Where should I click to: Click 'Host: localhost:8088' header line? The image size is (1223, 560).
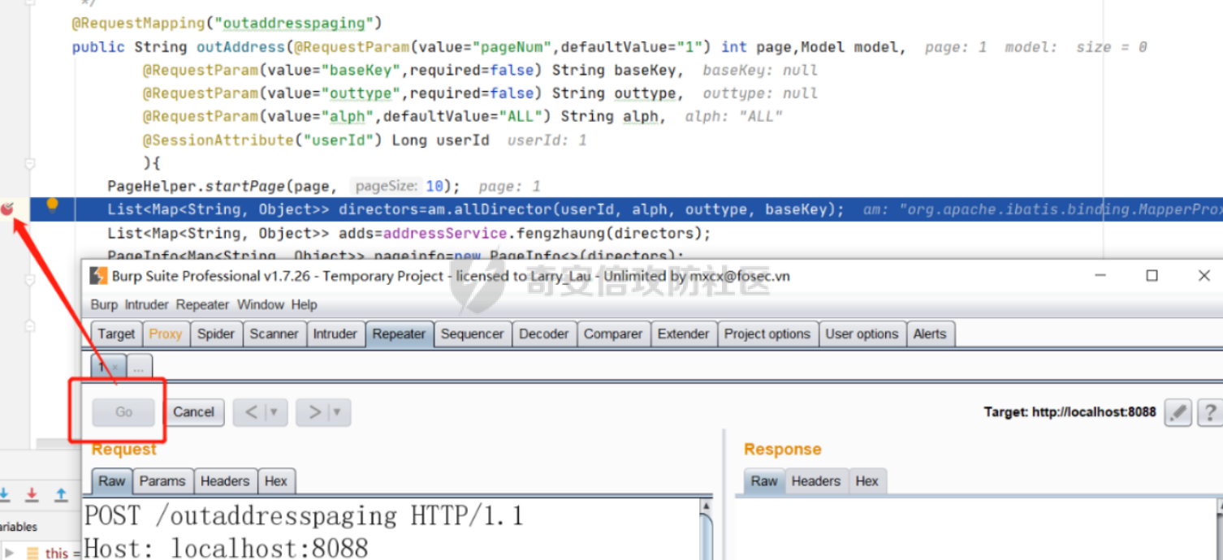click(227, 548)
